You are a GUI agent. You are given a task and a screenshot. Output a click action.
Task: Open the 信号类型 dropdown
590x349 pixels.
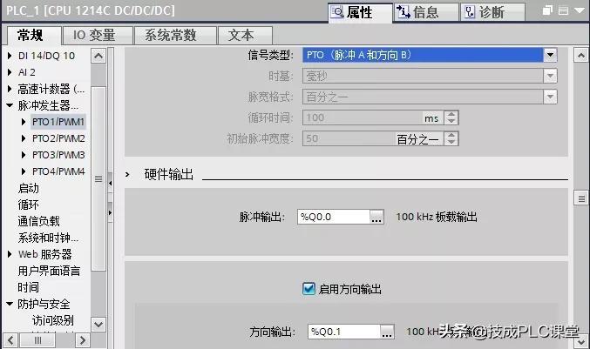point(550,55)
